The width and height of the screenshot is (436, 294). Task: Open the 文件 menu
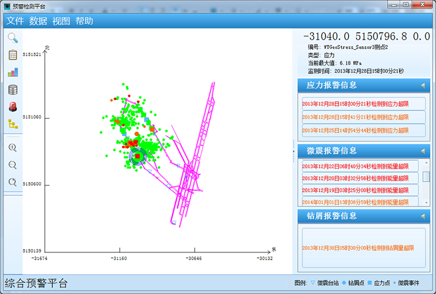coord(15,21)
